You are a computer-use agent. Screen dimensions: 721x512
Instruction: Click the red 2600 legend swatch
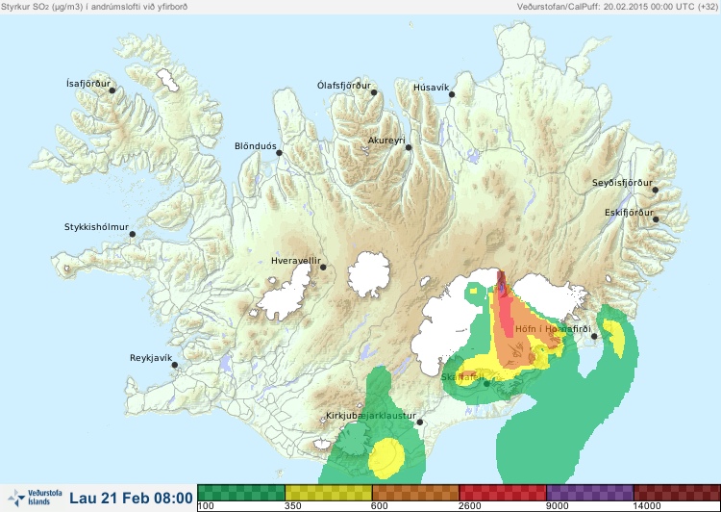tap(503, 493)
